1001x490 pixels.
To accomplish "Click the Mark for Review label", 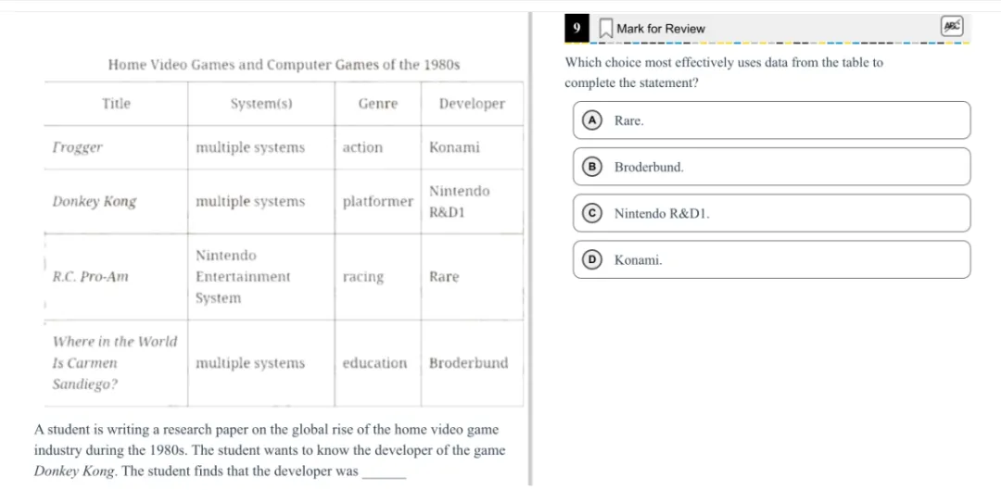I will click(661, 29).
